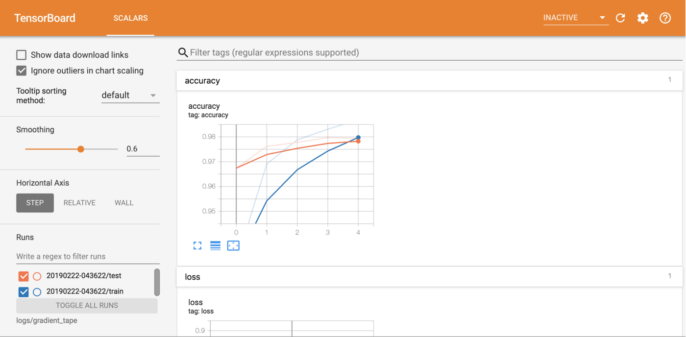The height and width of the screenshot is (337, 686).
Task: Click the tag filter magnifier icon
Action: (183, 52)
